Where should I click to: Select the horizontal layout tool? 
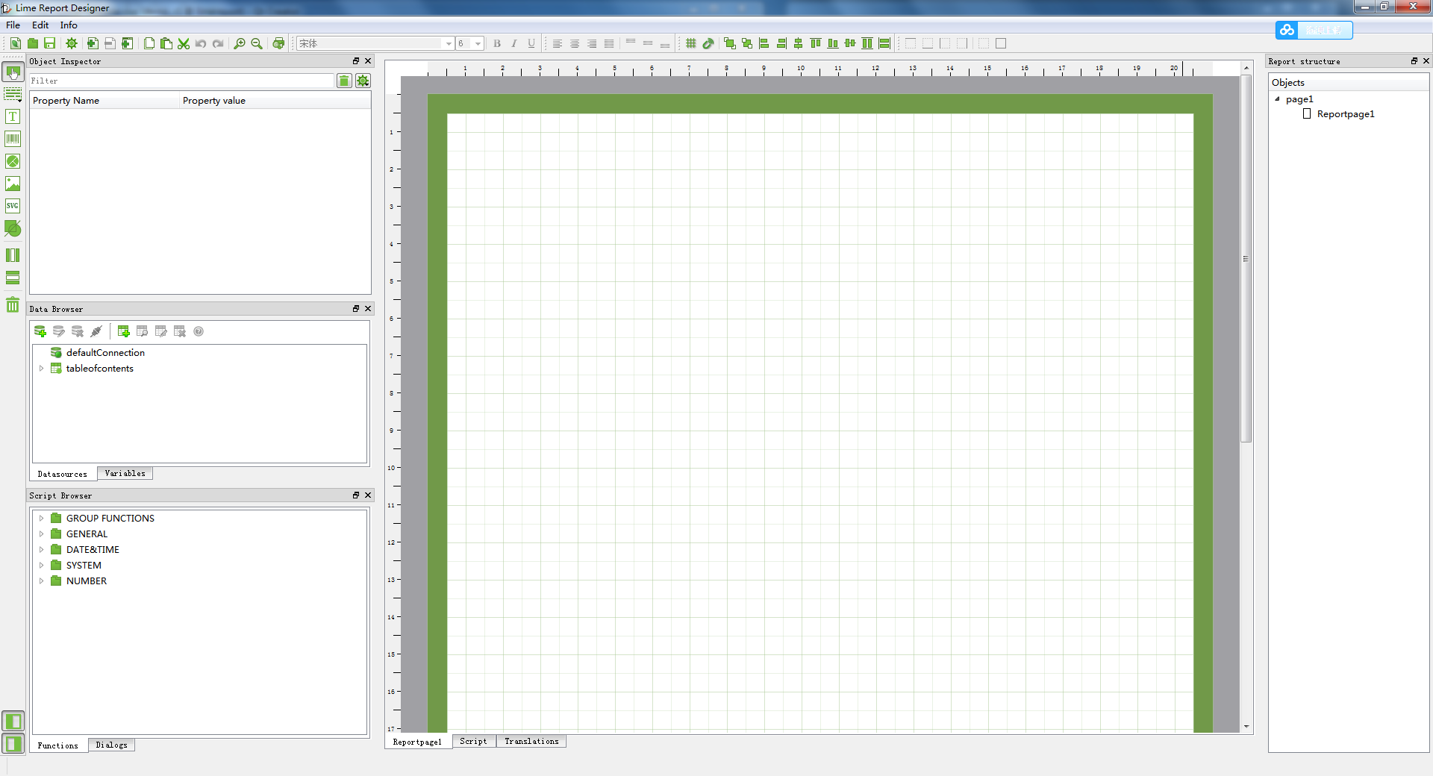[x=13, y=278]
